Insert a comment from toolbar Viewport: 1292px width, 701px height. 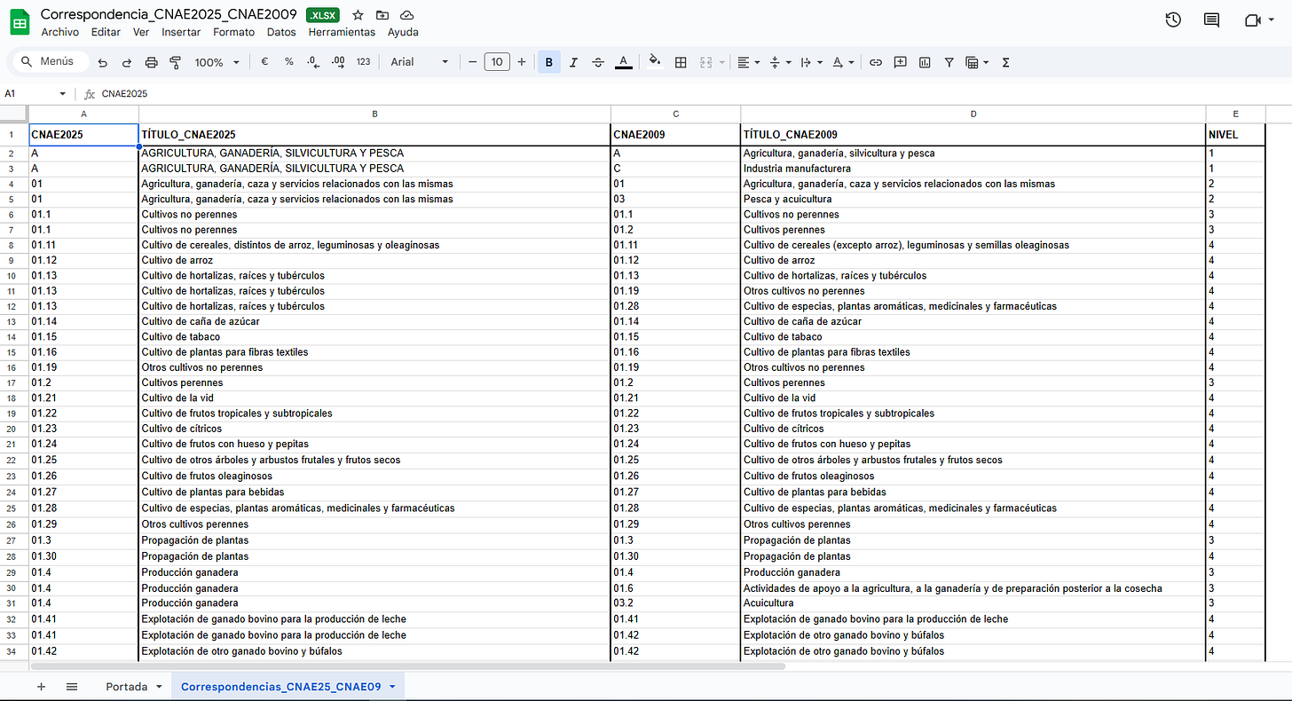[x=901, y=62]
